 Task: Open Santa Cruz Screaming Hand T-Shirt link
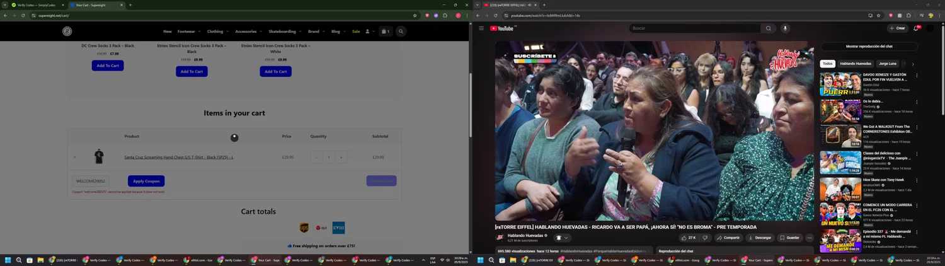[179, 157]
